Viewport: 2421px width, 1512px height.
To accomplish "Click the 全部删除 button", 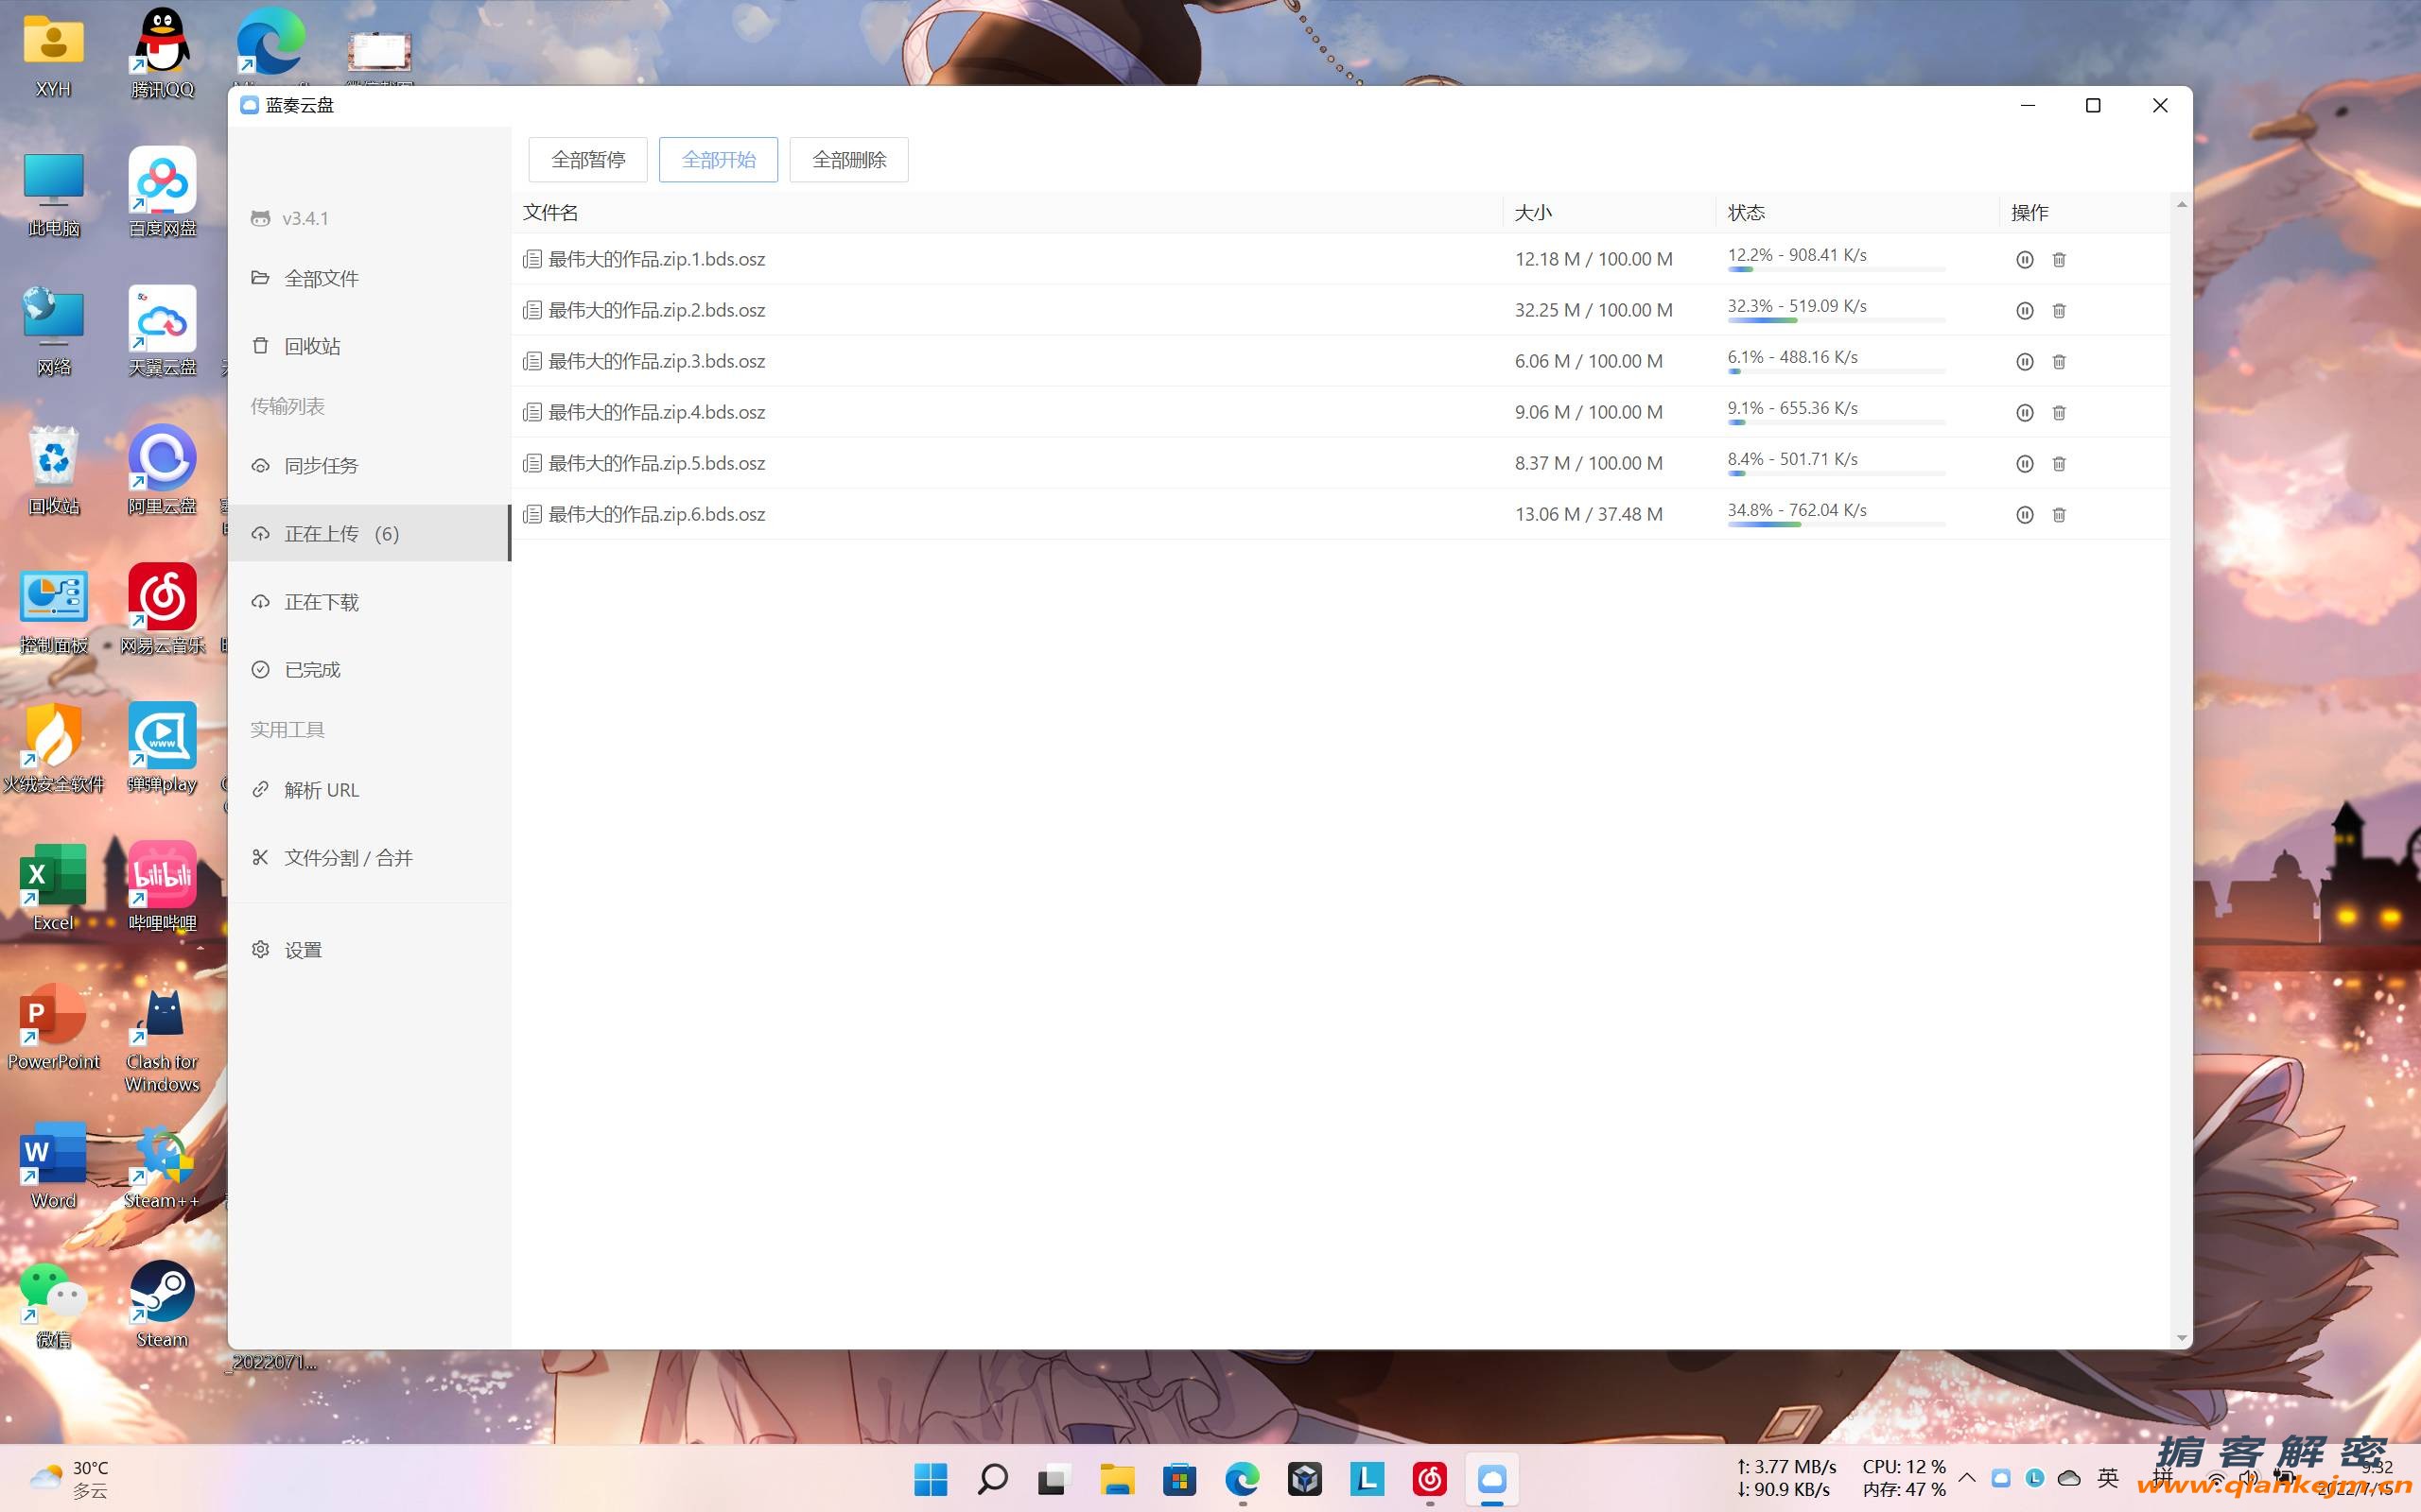I will point(848,160).
